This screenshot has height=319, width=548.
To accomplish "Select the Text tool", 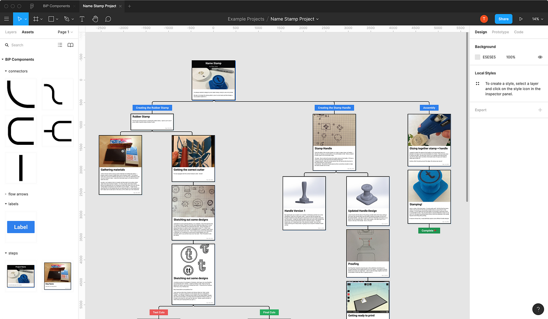I will click(x=82, y=18).
